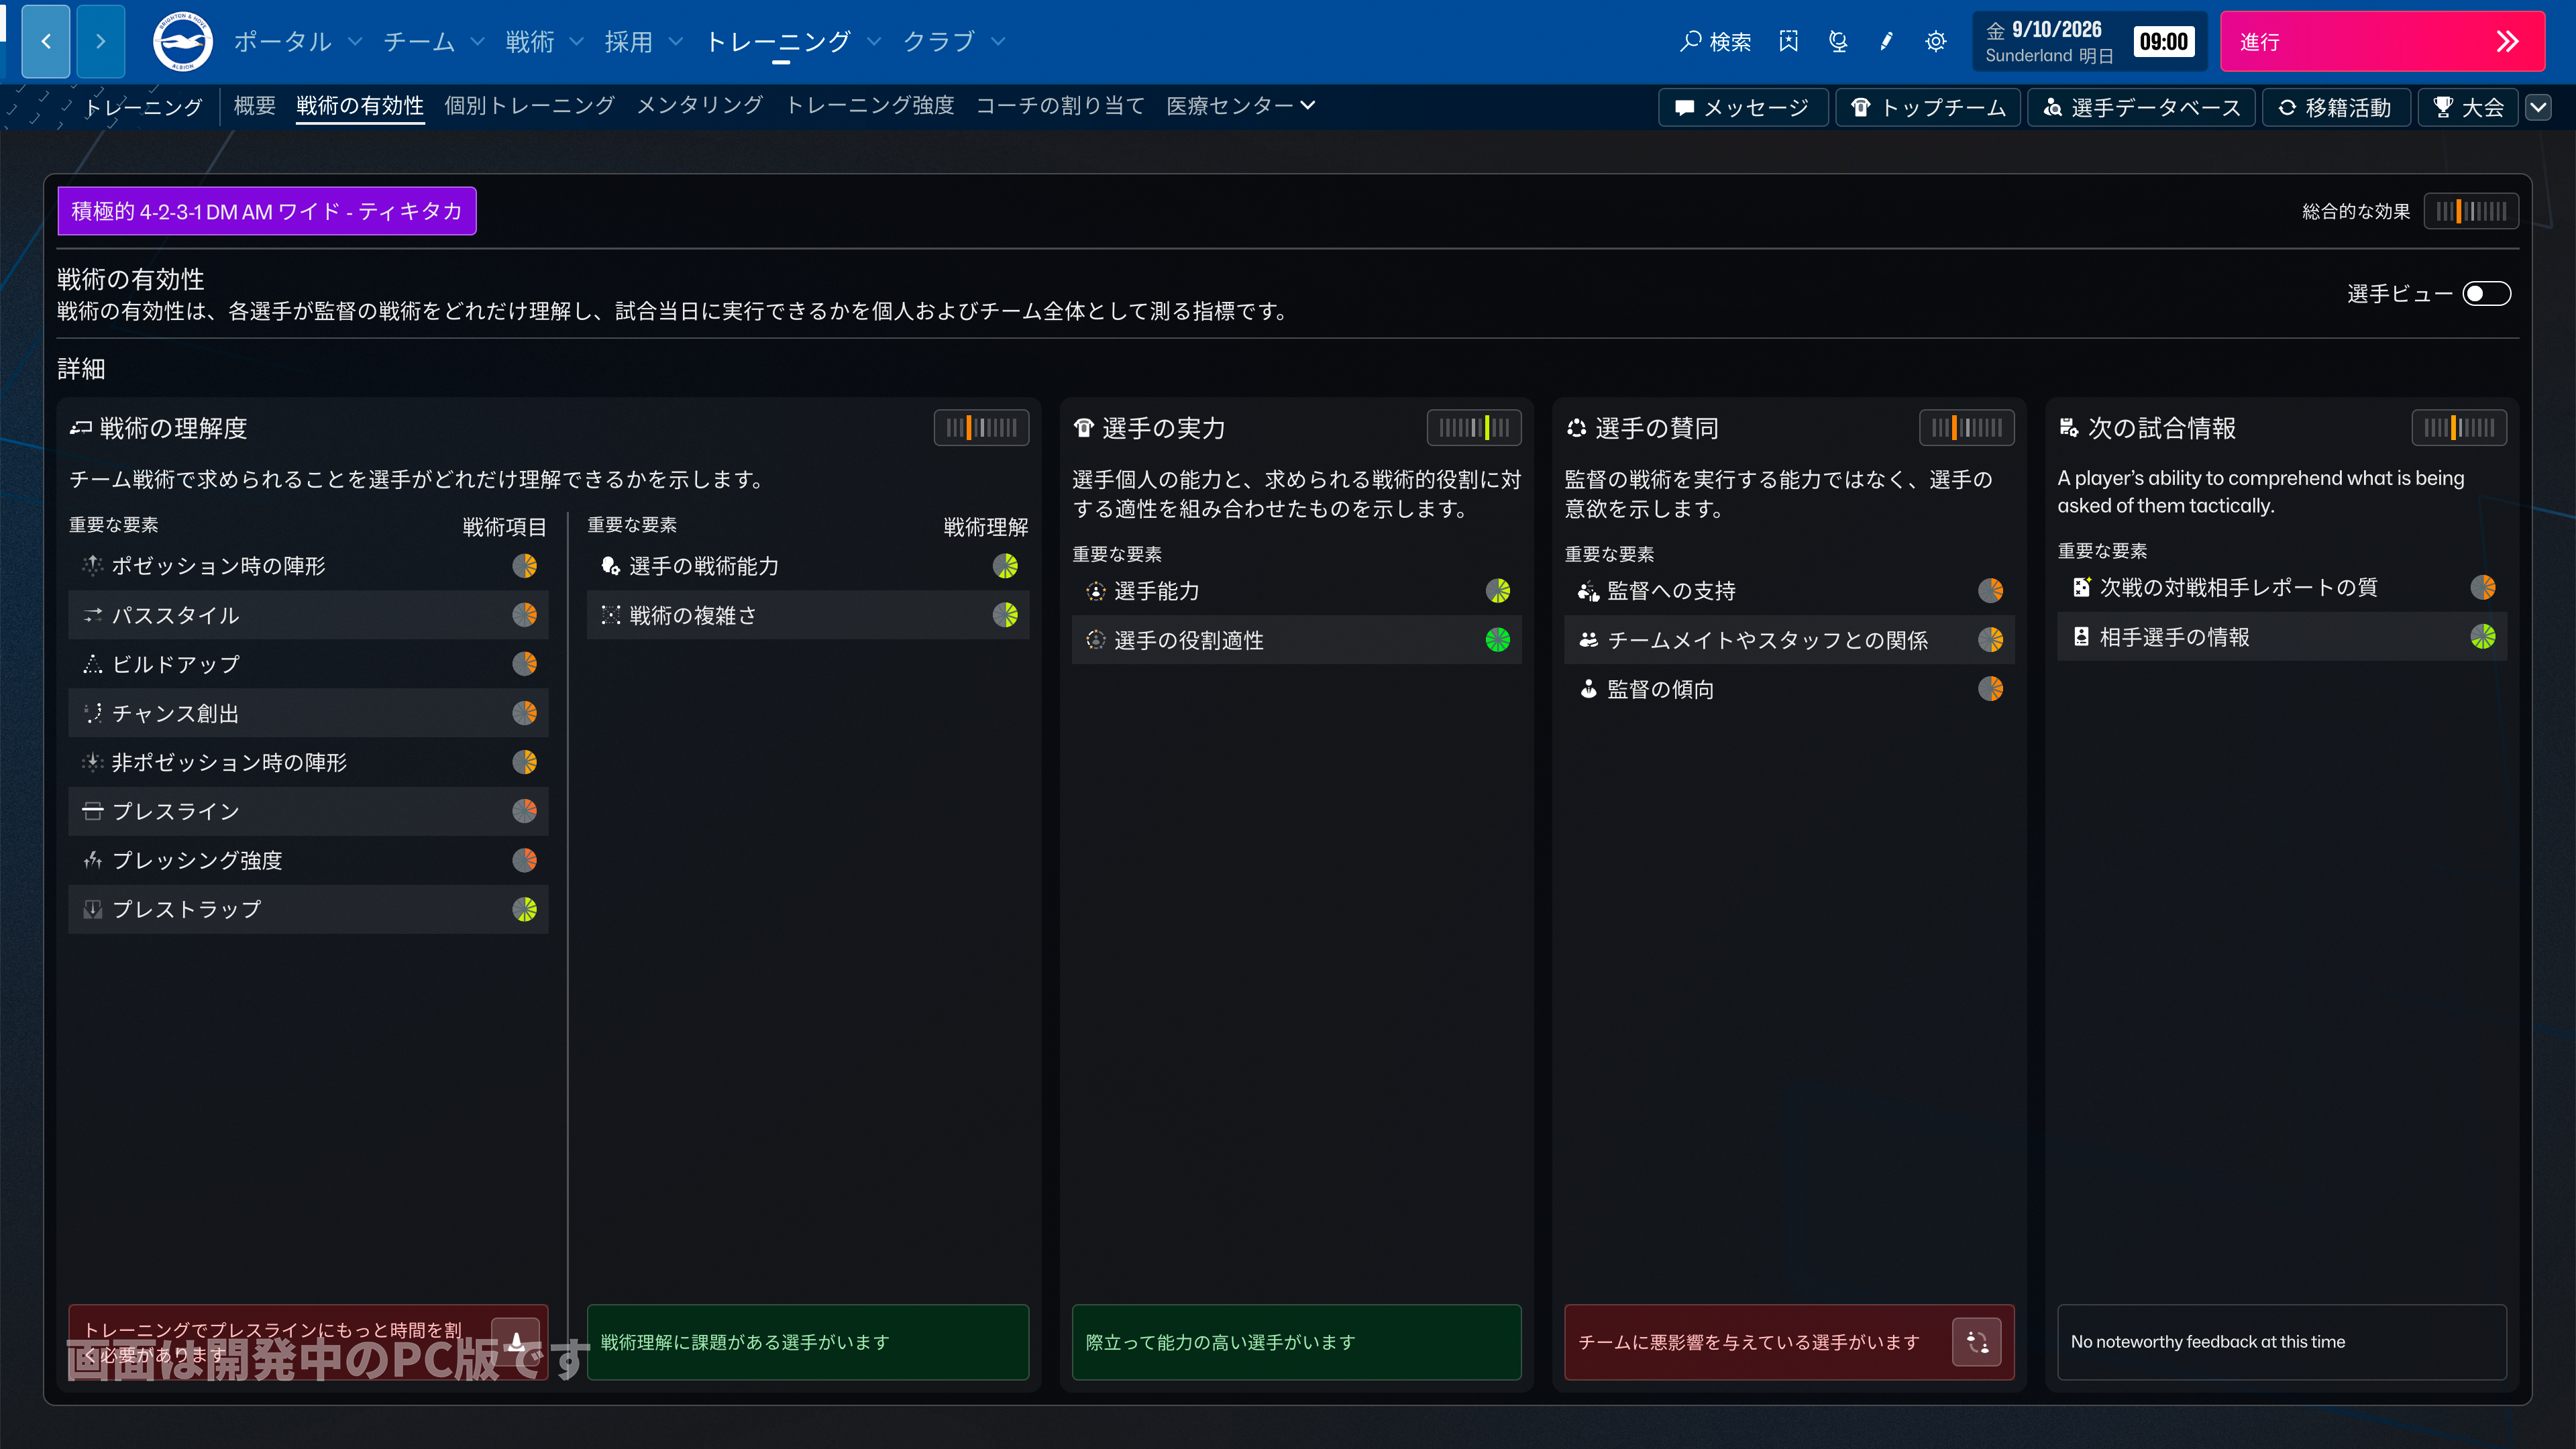The image size is (2576, 1449).
Task: Click the training icon in プレスライン feedback box
Action: [x=516, y=1341]
